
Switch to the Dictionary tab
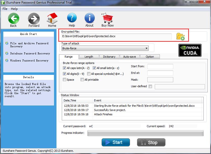[109, 57]
